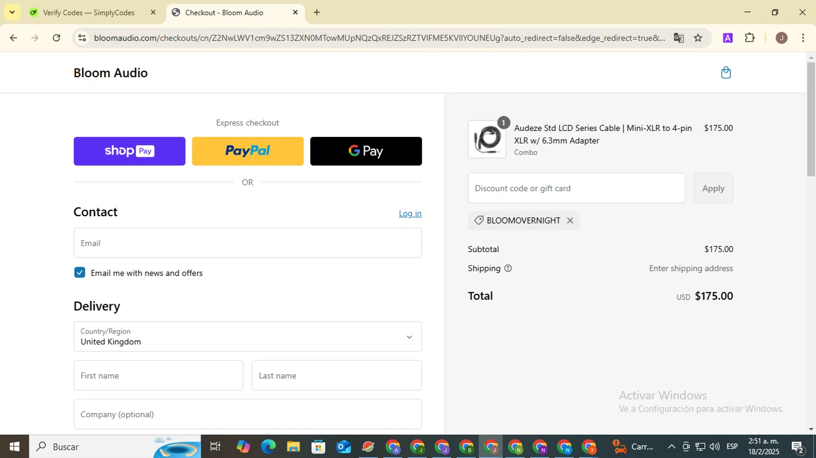Open the volume control in system tray
816x458 pixels.
pos(715,447)
